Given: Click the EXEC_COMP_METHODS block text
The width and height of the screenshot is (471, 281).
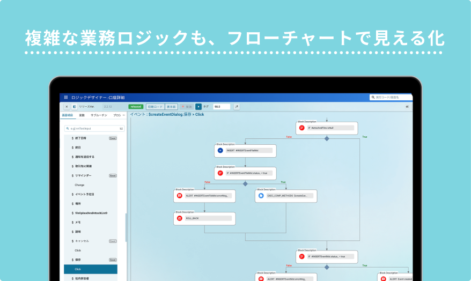Looking at the screenshot, I should (287, 196).
